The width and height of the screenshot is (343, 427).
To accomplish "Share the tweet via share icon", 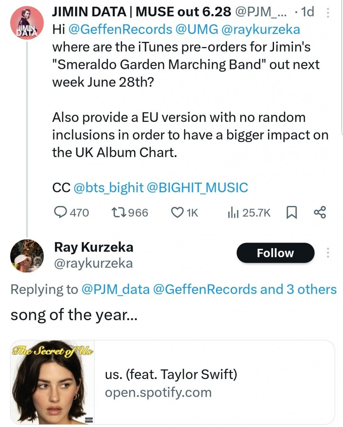I will [320, 212].
